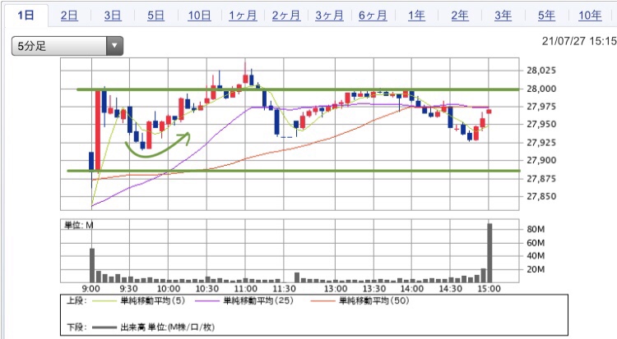Click the 単純移動平均(25) legend entry
Image resolution: width=617 pixels, height=339 pixels.
click(258, 301)
